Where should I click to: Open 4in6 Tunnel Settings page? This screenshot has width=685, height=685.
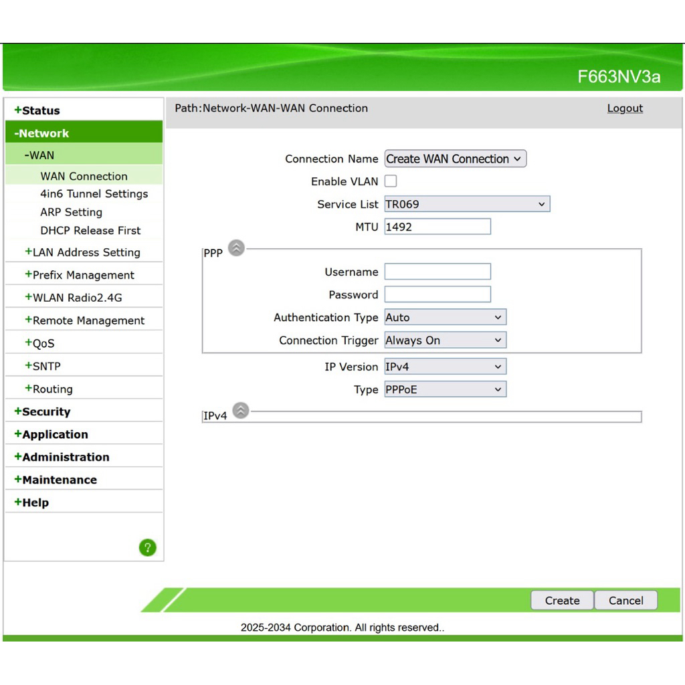94,194
